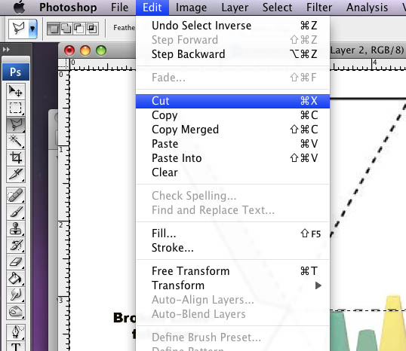Image resolution: width=406 pixels, height=351 pixels.
Task: Choose Add to Selection mode button
Action: coord(66,29)
